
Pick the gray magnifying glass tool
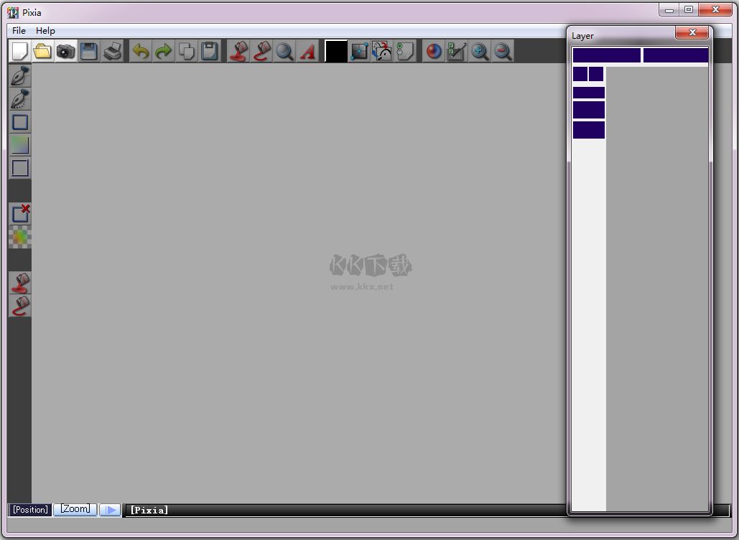click(x=284, y=51)
